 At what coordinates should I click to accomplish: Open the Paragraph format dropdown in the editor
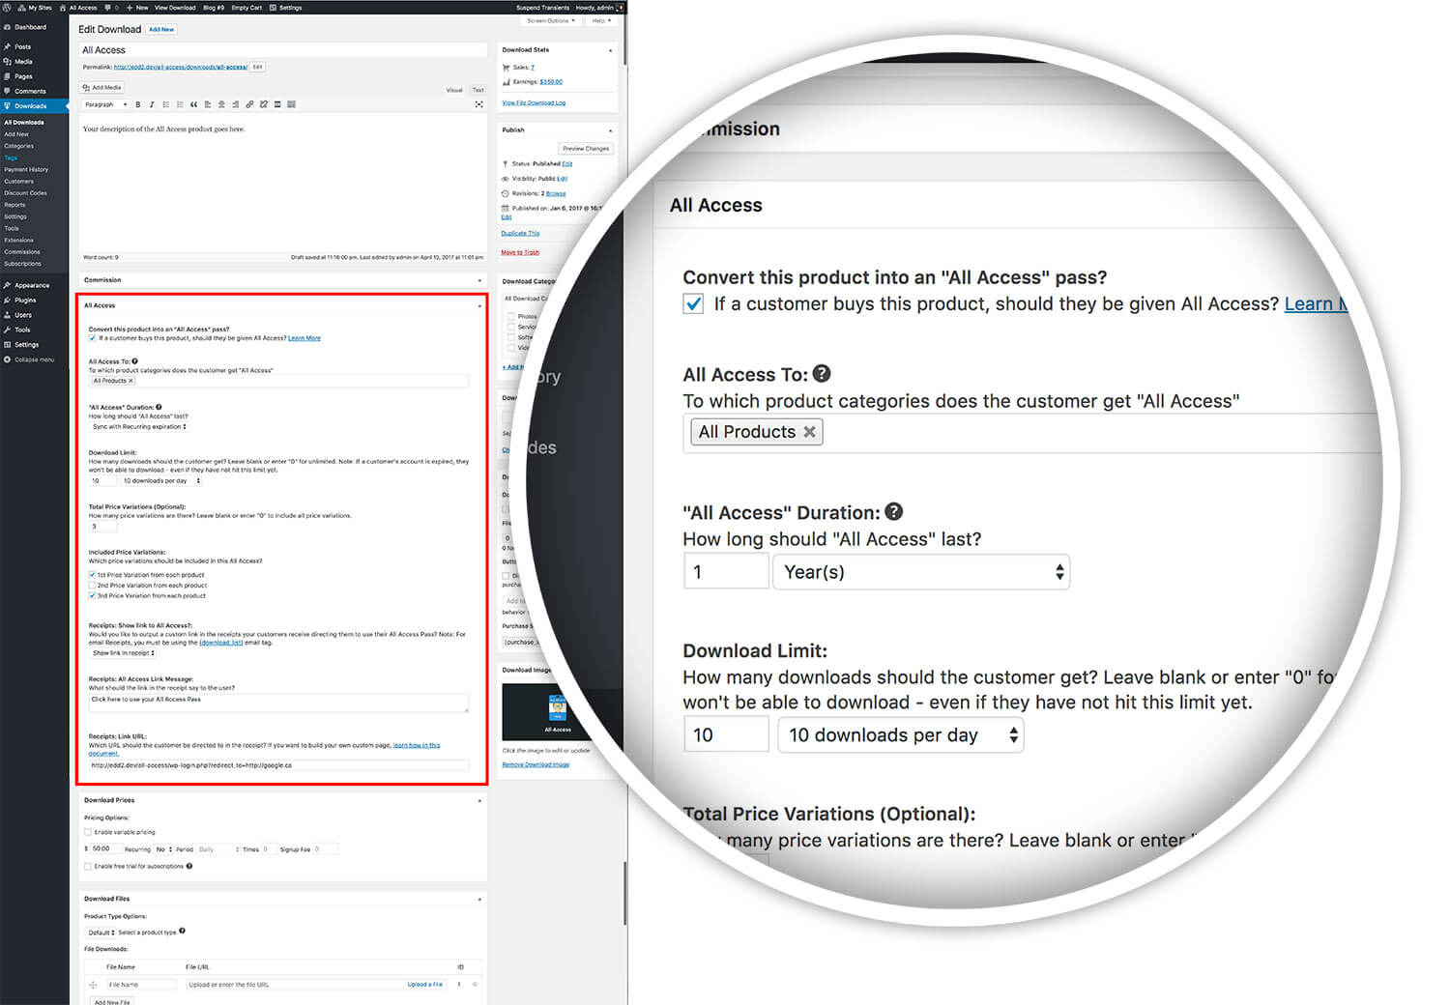point(105,104)
